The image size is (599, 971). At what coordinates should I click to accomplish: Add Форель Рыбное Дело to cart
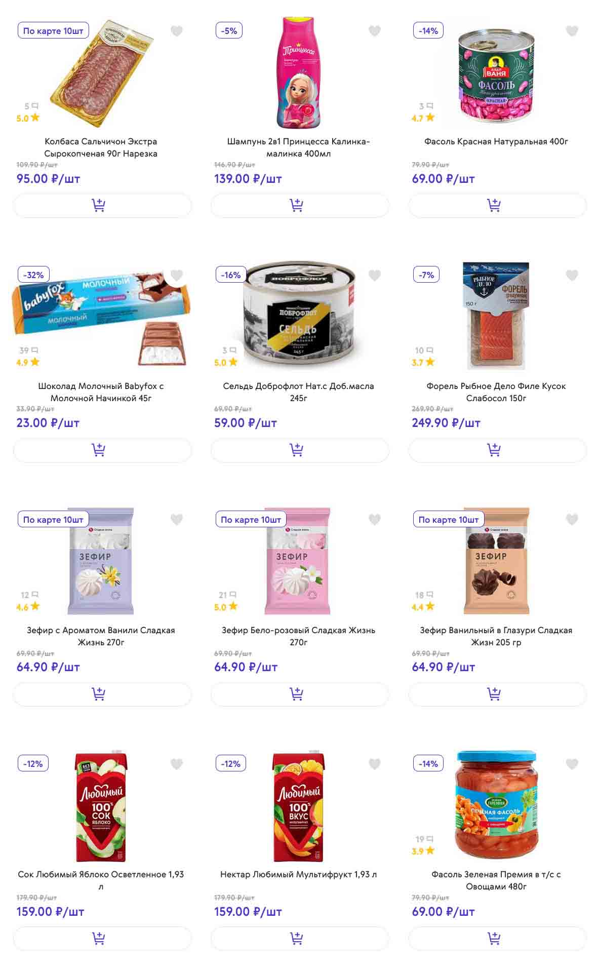[497, 450]
